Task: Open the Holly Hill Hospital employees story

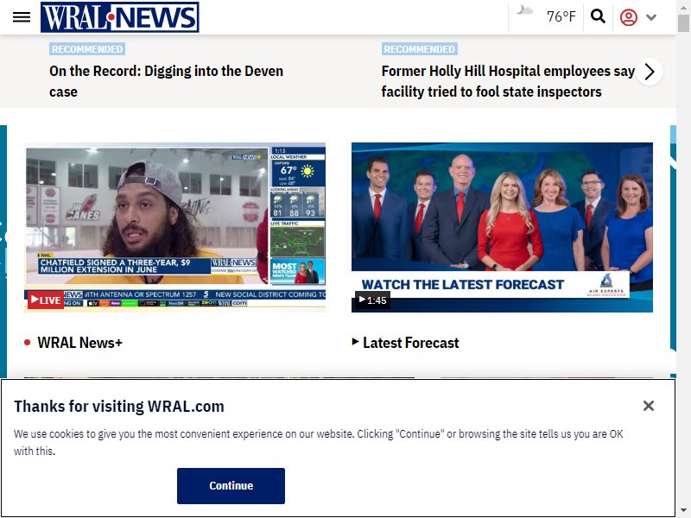Action: tap(508, 81)
